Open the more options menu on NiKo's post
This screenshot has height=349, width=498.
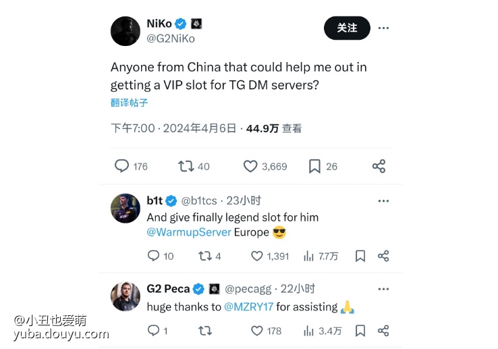tap(383, 28)
